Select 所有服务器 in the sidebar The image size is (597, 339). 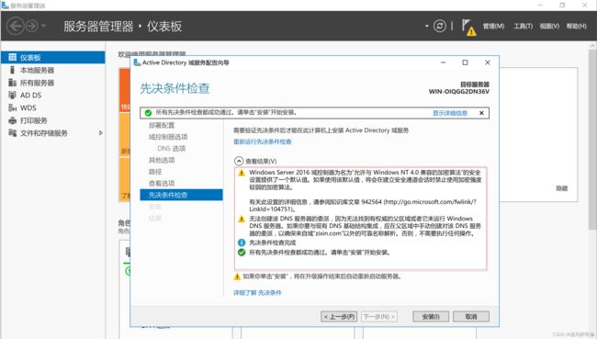[53, 83]
